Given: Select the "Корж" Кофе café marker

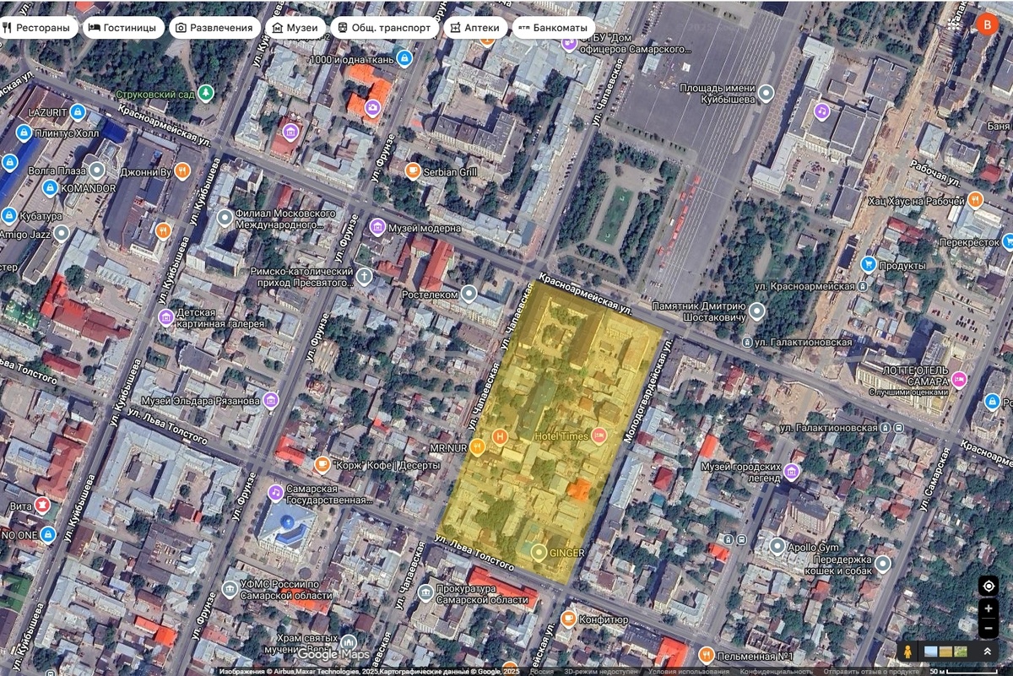Looking at the screenshot, I should click(x=322, y=465).
